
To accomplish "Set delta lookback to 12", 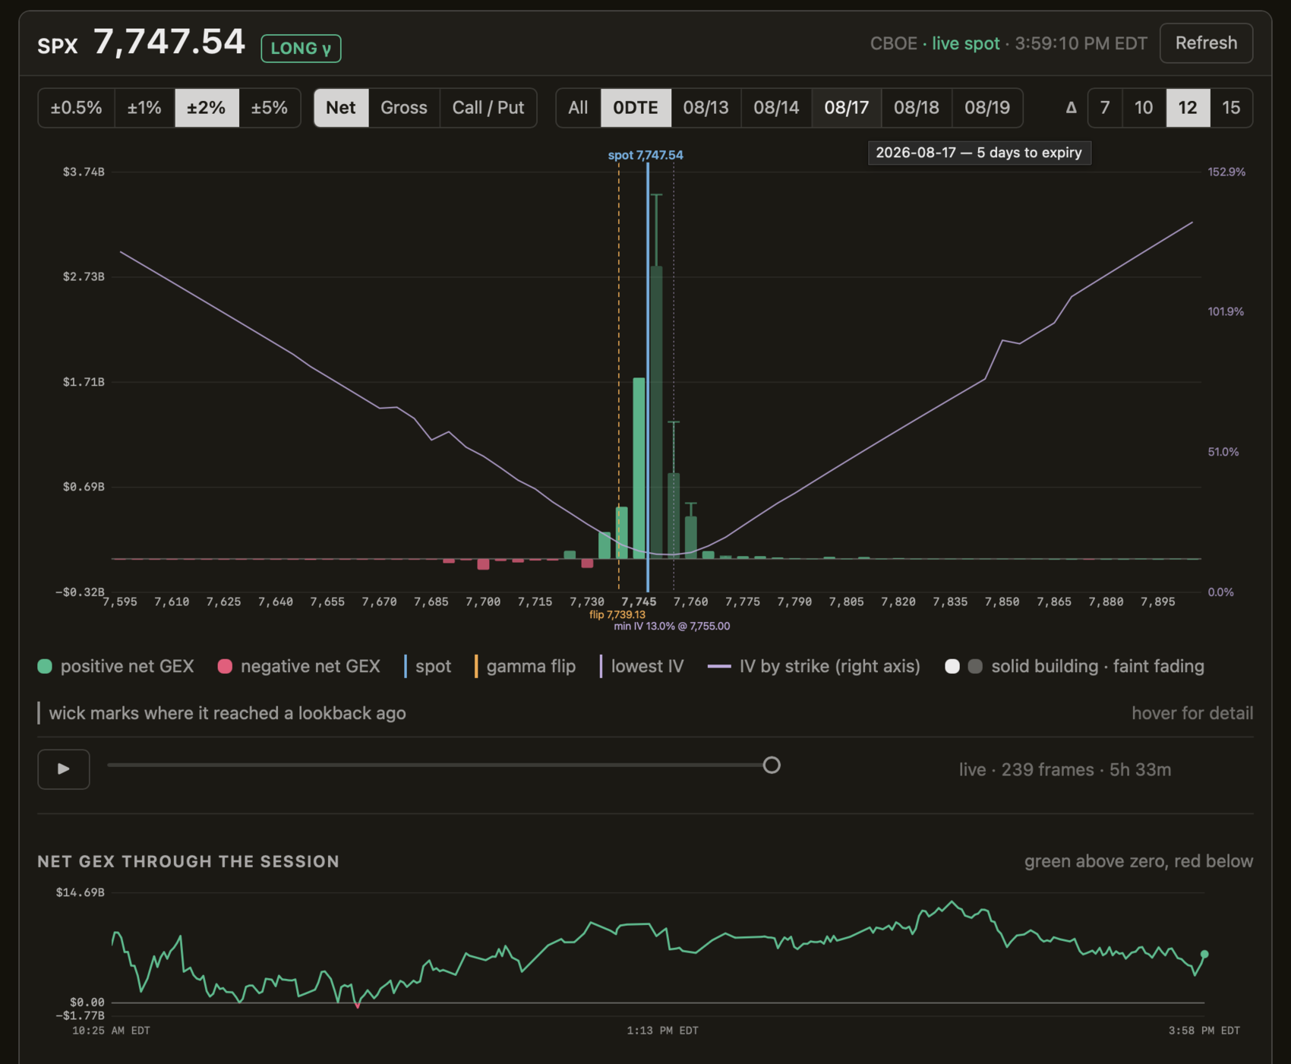I will [x=1188, y=108].
